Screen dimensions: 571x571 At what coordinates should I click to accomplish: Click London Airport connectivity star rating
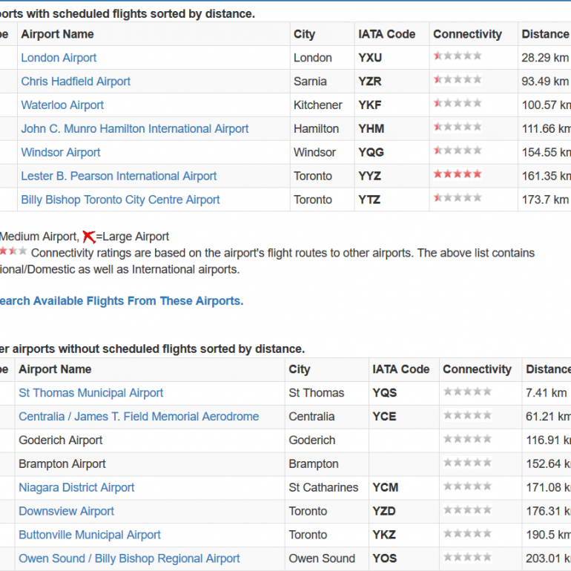458,56
